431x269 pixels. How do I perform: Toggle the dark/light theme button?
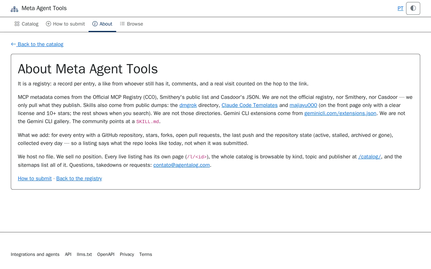click(413, 8)
